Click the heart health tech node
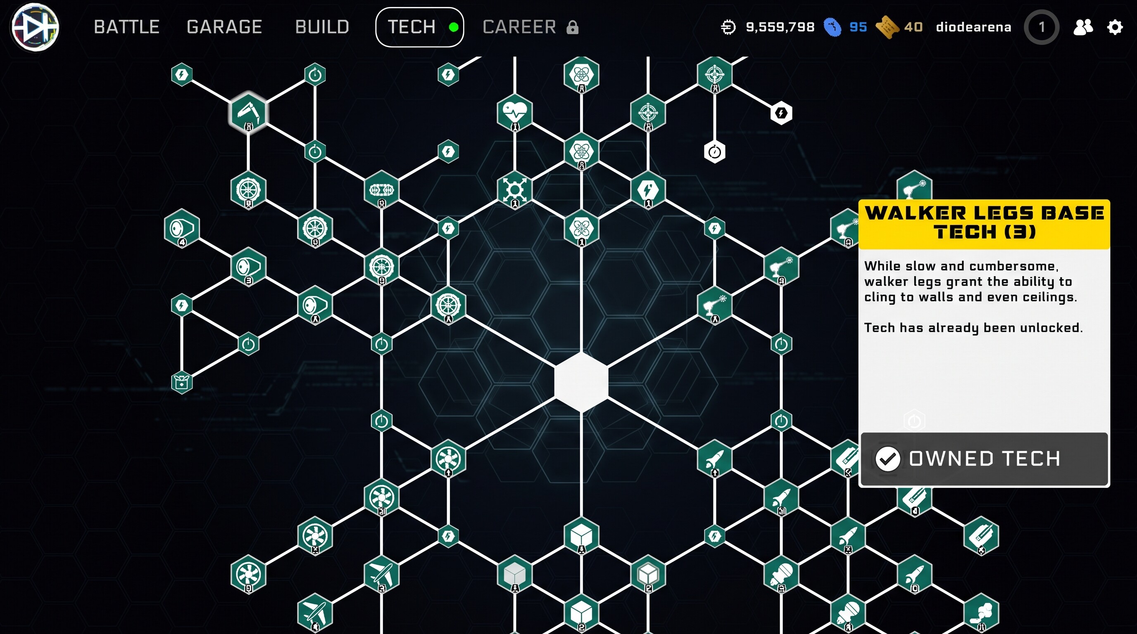 click(x=515, y=113)
